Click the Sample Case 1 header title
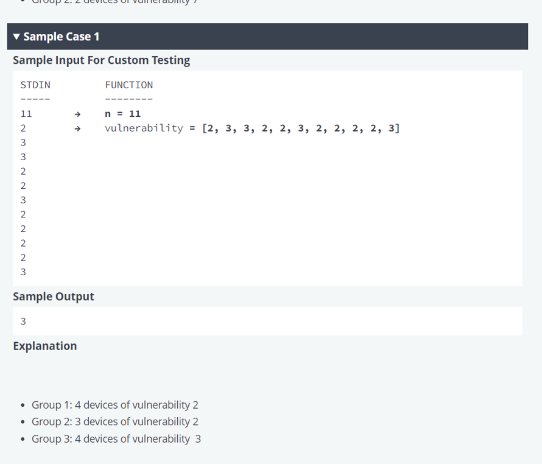The width and height of the screenshot is (542, 464). [61, 37]
